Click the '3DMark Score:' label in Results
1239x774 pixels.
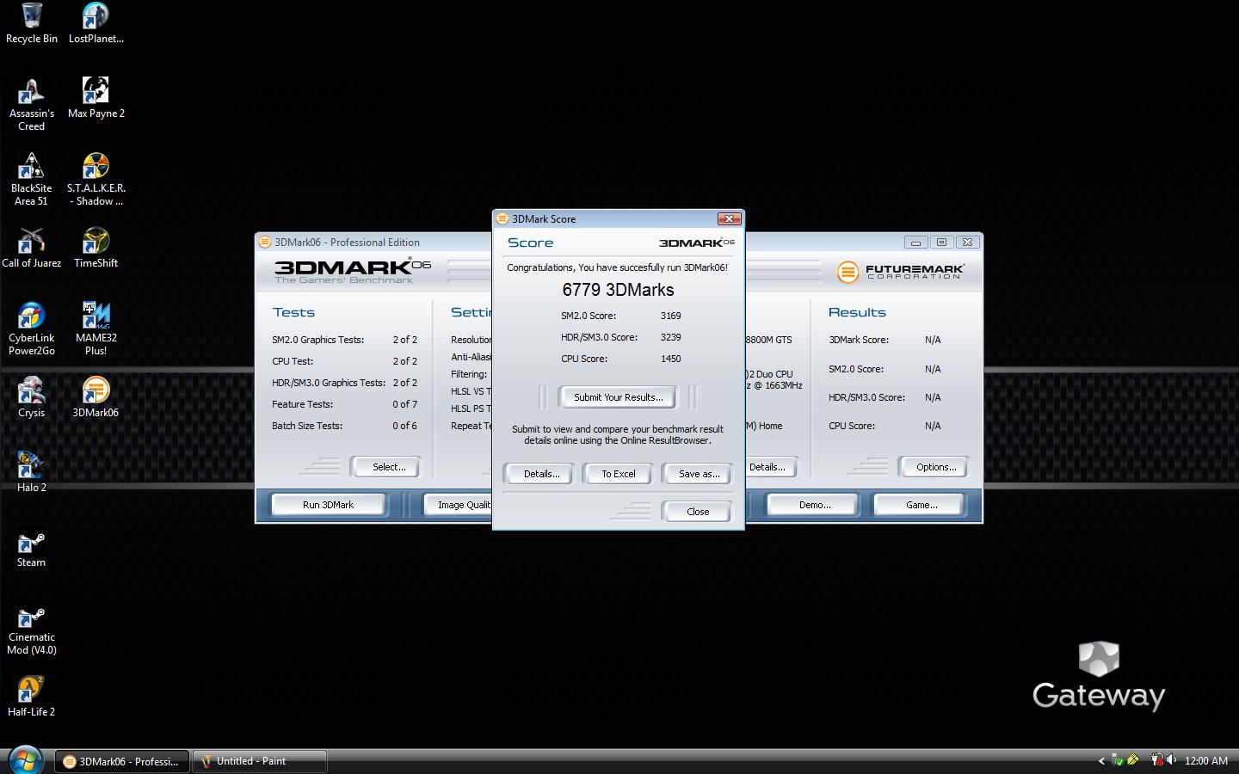pos(859,340)
